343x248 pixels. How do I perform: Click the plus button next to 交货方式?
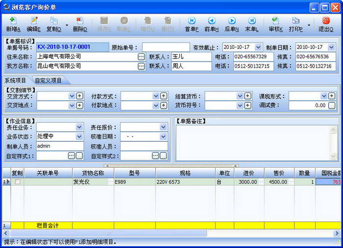79,96
